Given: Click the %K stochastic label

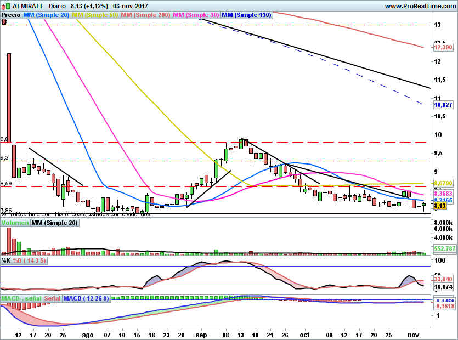Looking at the screenshot, I should 6,261.
